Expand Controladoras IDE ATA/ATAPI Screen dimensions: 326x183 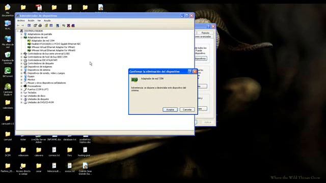(x=21, y=60)
